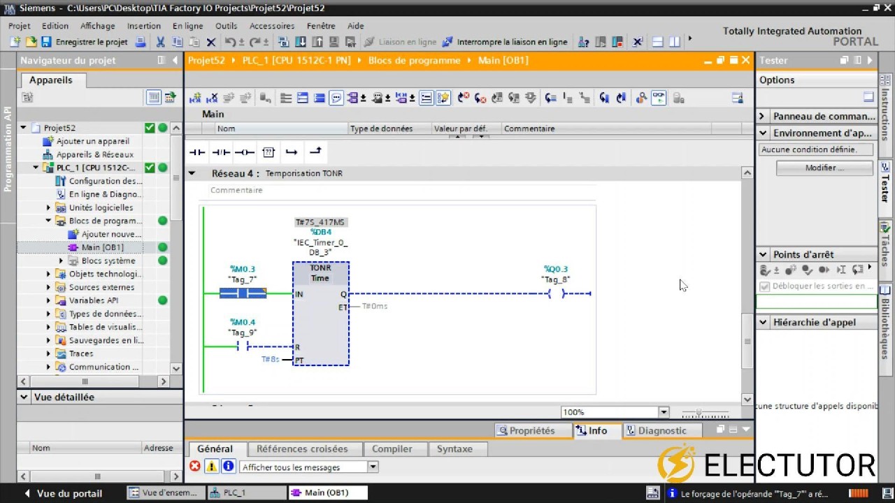The height and width of the screenshot is (503, 895).
Task: Click the accessible devices icon
Action: click(x=584, y=42)
